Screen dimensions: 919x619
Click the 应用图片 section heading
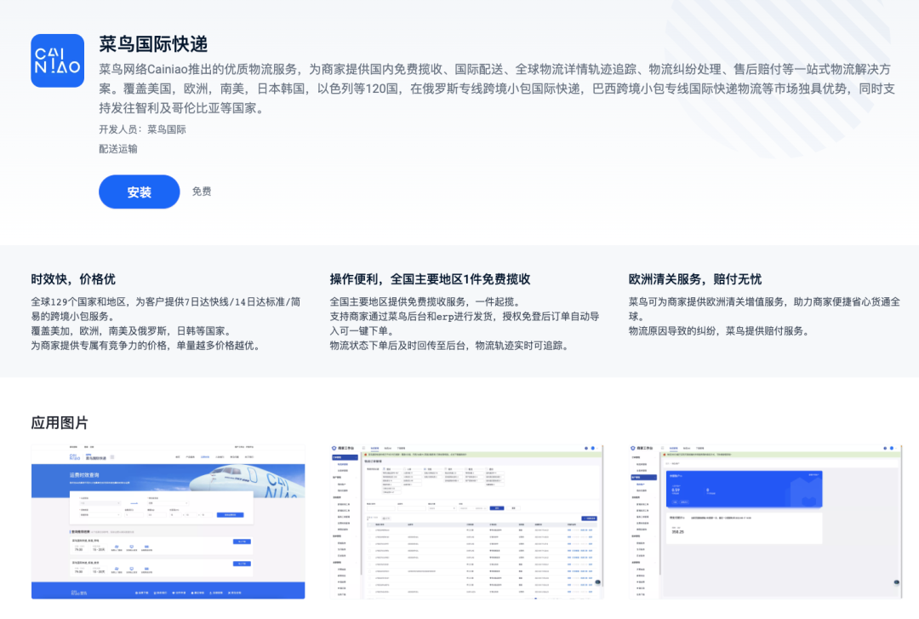click(x=60, y=422)
